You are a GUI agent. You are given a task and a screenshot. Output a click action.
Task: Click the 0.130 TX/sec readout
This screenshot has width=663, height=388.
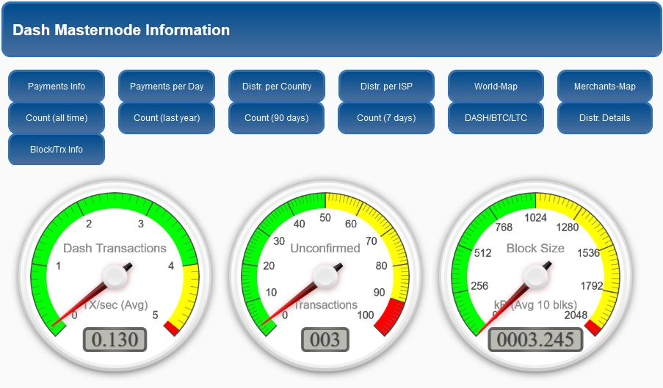(x=115, y=340)
